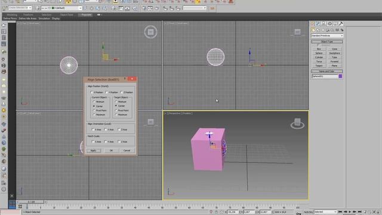This screenshot has height=215, width=382.
Task: Go to start frame playback button
Action: tap(340, 212)
